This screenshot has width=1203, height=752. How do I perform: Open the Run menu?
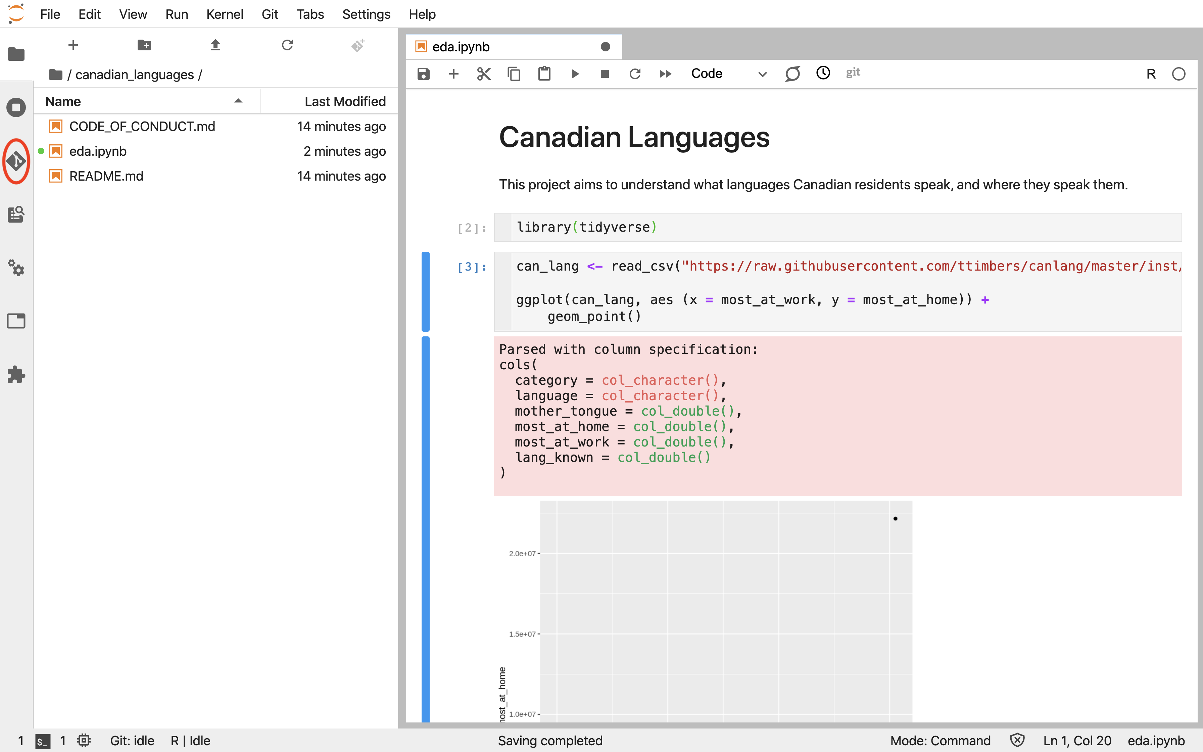pyautogui.click(x=177, y=14)
